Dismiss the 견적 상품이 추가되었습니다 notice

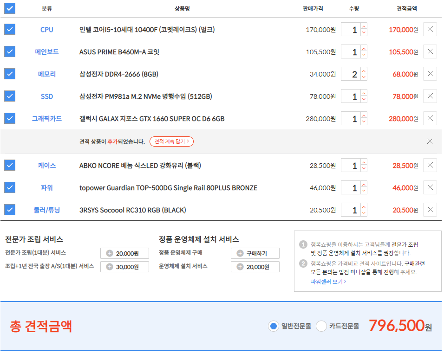coord(430,141)
